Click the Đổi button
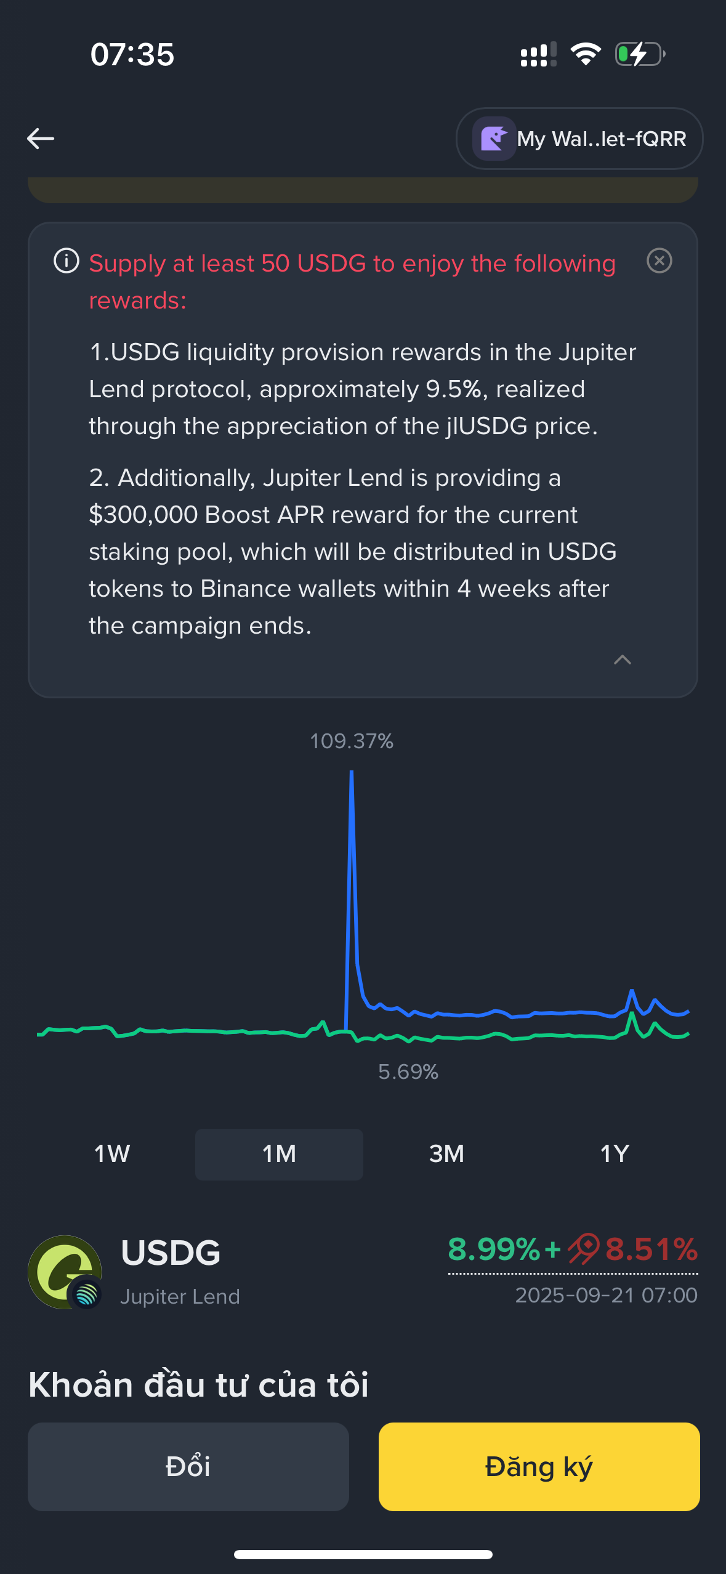Screen dimensions: 726x1574 click(188, 1466)
